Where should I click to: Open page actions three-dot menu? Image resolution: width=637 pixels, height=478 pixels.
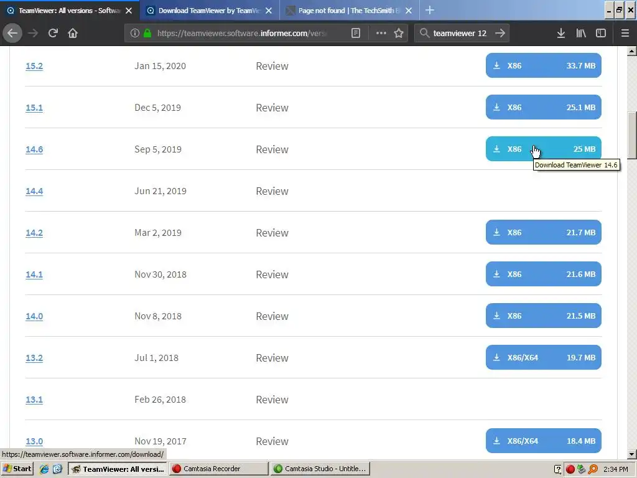point(381,33)
